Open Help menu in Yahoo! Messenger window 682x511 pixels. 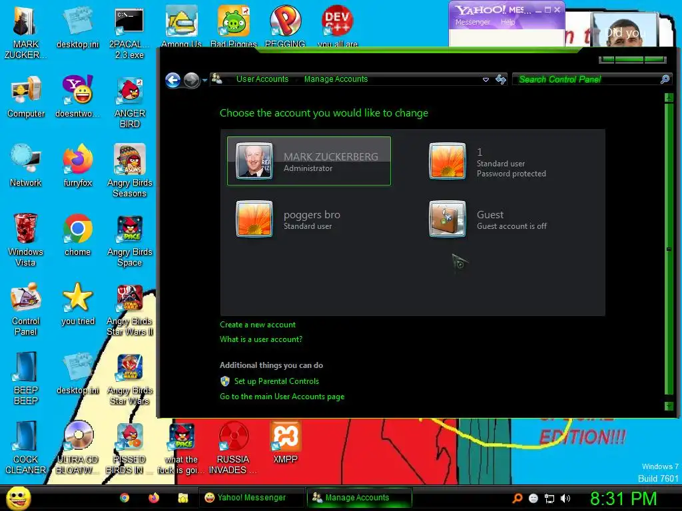click(508, 22)
